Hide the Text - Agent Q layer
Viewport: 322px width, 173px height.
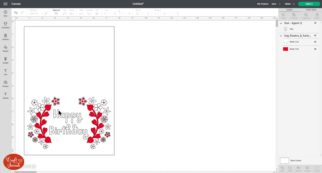click(315, 23)
